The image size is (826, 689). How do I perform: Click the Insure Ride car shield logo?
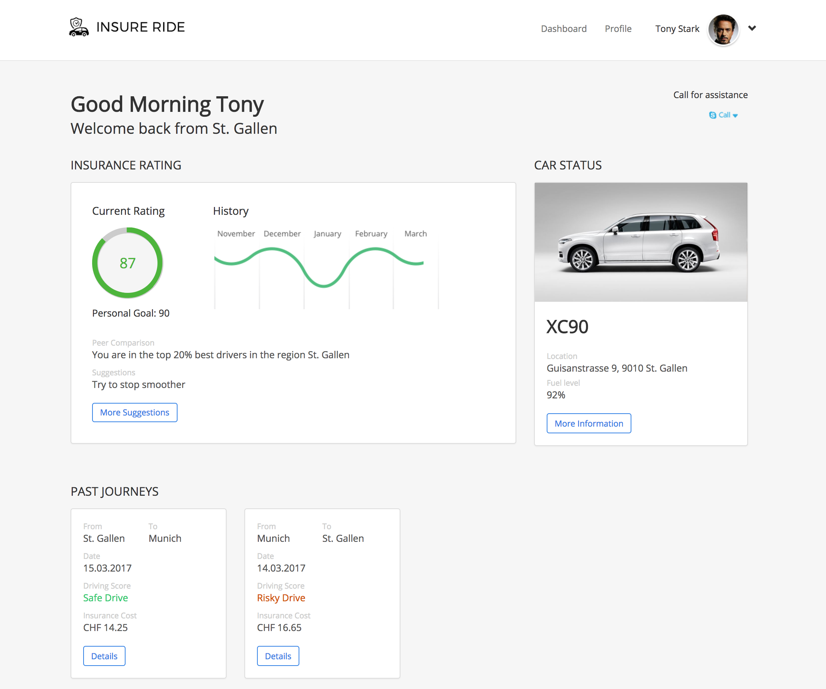coord(78,27)
